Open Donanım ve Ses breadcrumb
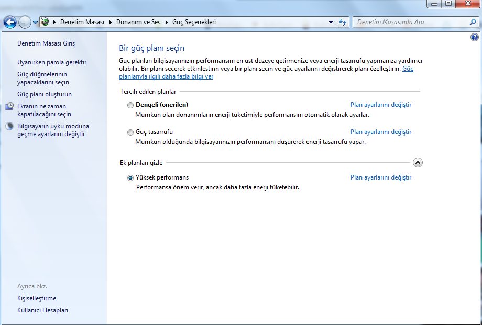 point(138,22)
